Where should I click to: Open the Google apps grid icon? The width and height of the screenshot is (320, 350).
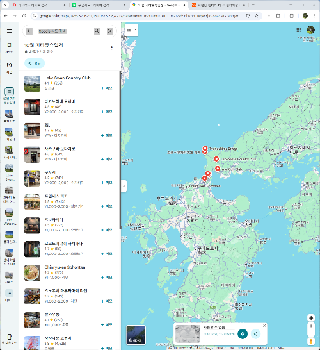click(299, 30)
